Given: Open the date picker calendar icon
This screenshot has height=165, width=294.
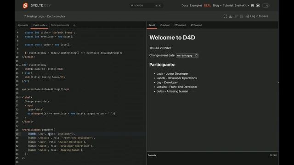Looking at the screenshot, I should coord(196,55).
